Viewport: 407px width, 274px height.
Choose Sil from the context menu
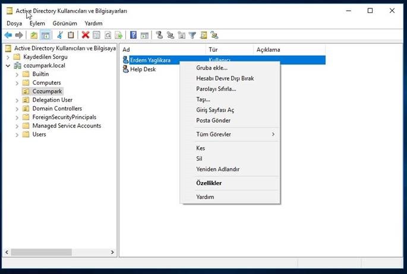click(230, 158)
